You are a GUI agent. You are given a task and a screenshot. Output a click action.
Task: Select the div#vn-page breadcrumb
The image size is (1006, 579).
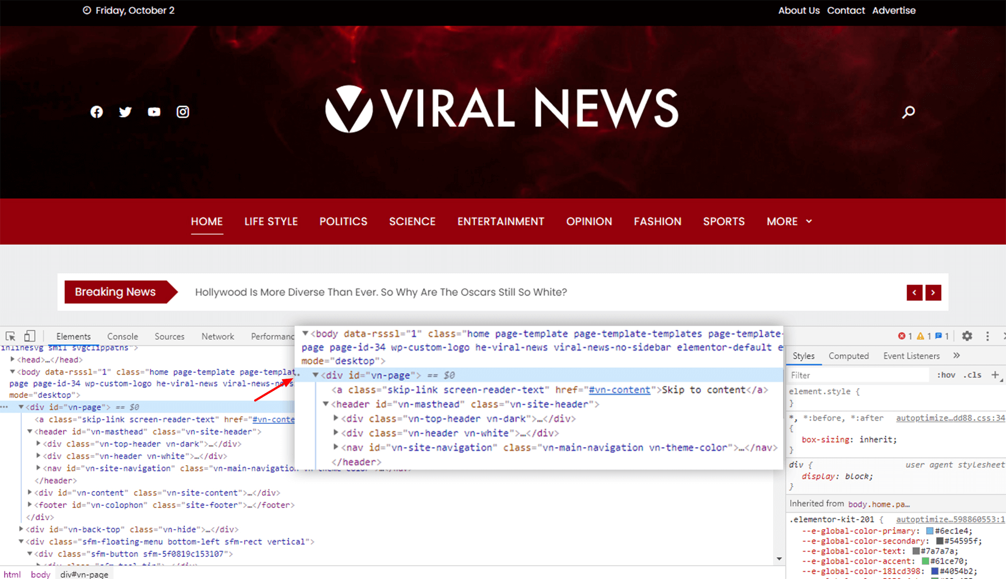pyautogui.click(x=84, y=574)
